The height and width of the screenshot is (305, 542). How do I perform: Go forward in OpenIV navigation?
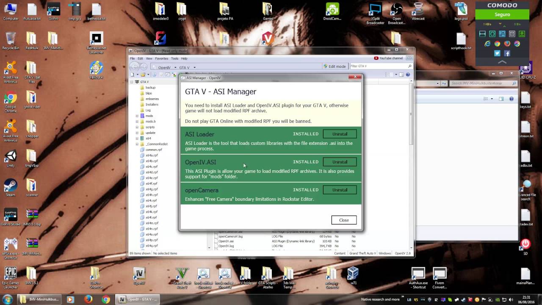point(144,67)
